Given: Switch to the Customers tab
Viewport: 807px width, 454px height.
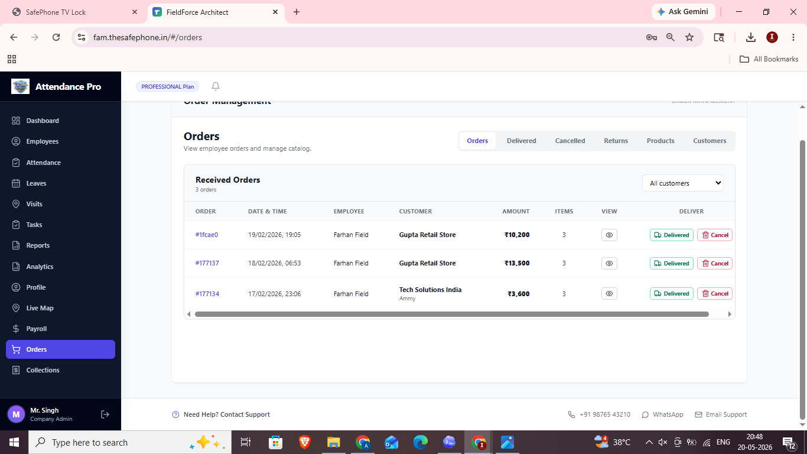Looking at the screenshot, I should 710,141.
